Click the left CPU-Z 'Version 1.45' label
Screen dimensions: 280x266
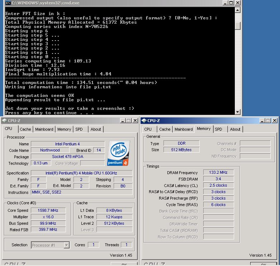click(x=121, y=255)
